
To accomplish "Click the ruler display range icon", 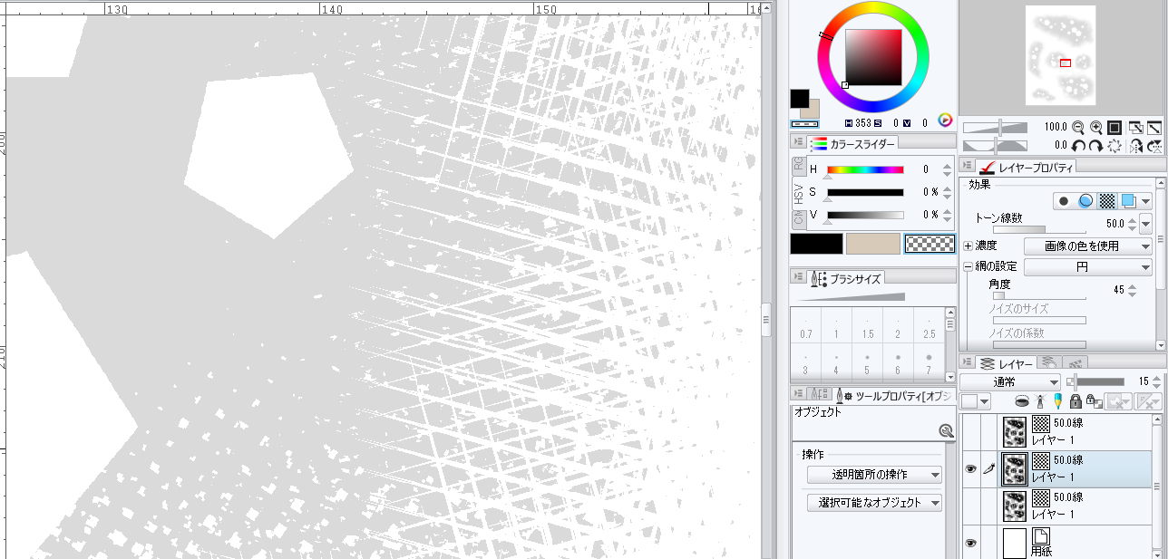I will point(1147,400).
